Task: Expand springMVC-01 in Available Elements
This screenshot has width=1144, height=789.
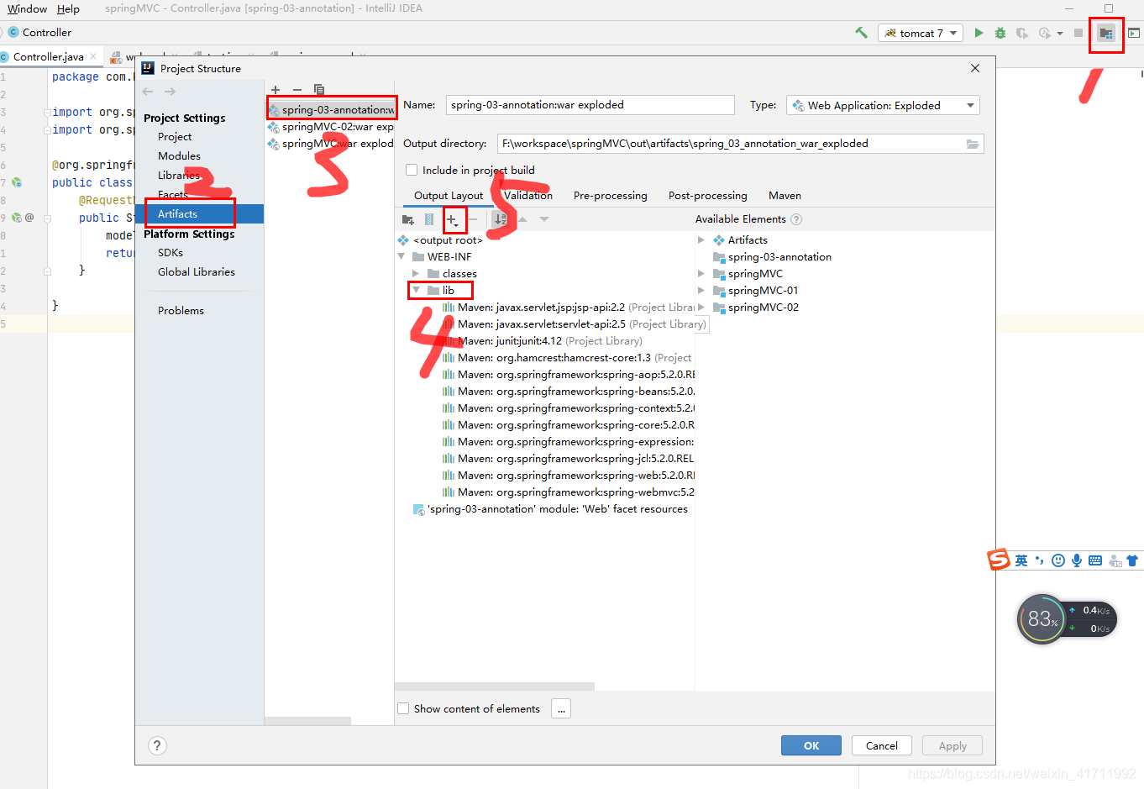Action: pyautogui.click(x=701, y=290)
